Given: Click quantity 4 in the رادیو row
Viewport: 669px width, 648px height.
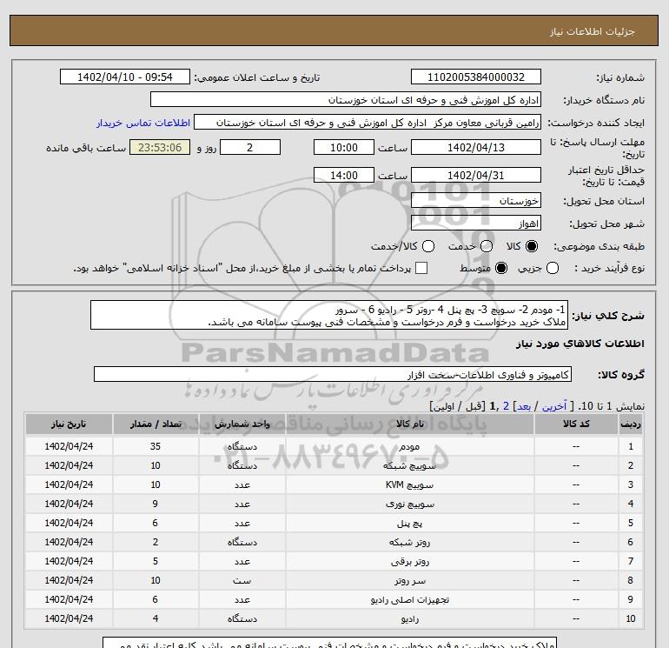Looking at the screenshot, I should pyautogui.click(x=156, y=618).
